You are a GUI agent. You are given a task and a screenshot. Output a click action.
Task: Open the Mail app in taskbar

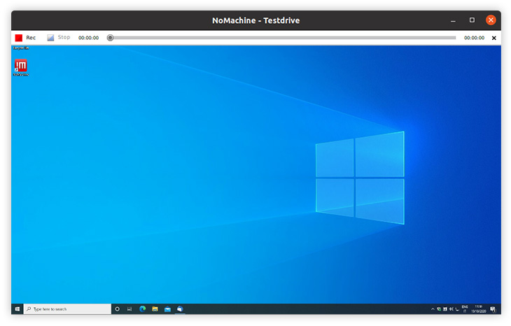click(x=167, y=309)
